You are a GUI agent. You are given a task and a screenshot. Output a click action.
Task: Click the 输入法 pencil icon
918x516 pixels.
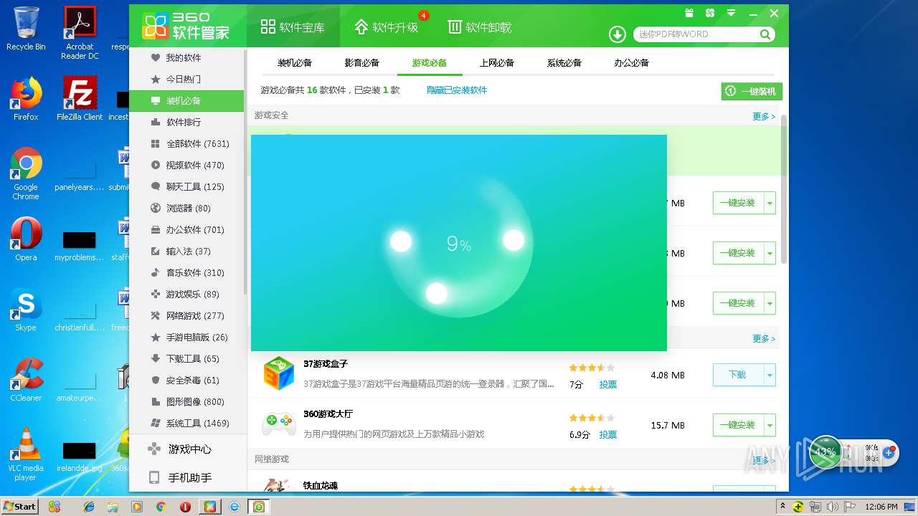tap(155, 251)
